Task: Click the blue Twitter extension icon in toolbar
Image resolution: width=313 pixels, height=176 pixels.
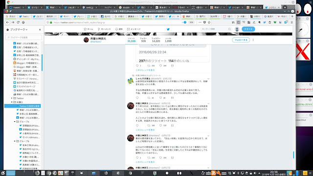Action: coord(265,22)
